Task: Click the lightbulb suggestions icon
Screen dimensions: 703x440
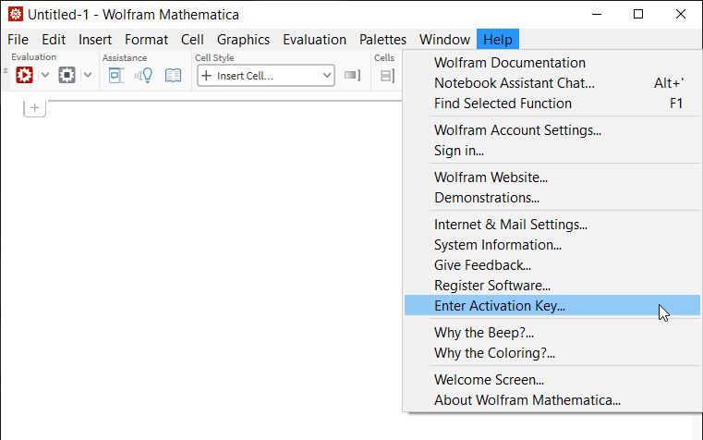Action: 144,76
